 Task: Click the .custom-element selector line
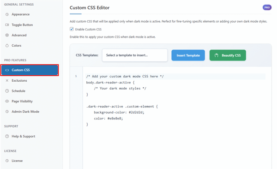coord(122,106)
